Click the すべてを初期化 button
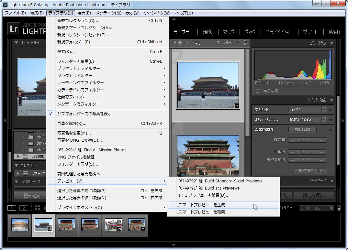Screen dimensions: 348x250 point(310,171)
